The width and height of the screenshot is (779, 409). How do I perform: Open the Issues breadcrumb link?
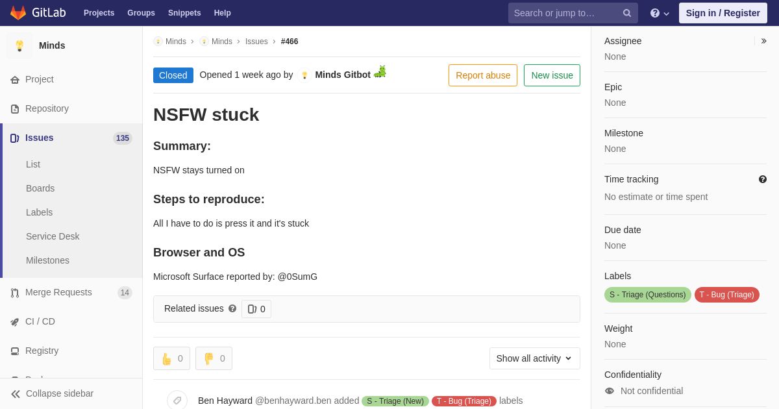point(256,42)
